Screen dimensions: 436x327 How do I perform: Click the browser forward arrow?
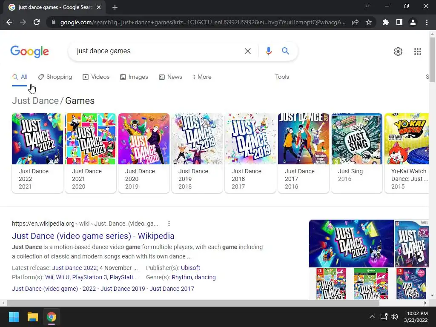[23, 22]
